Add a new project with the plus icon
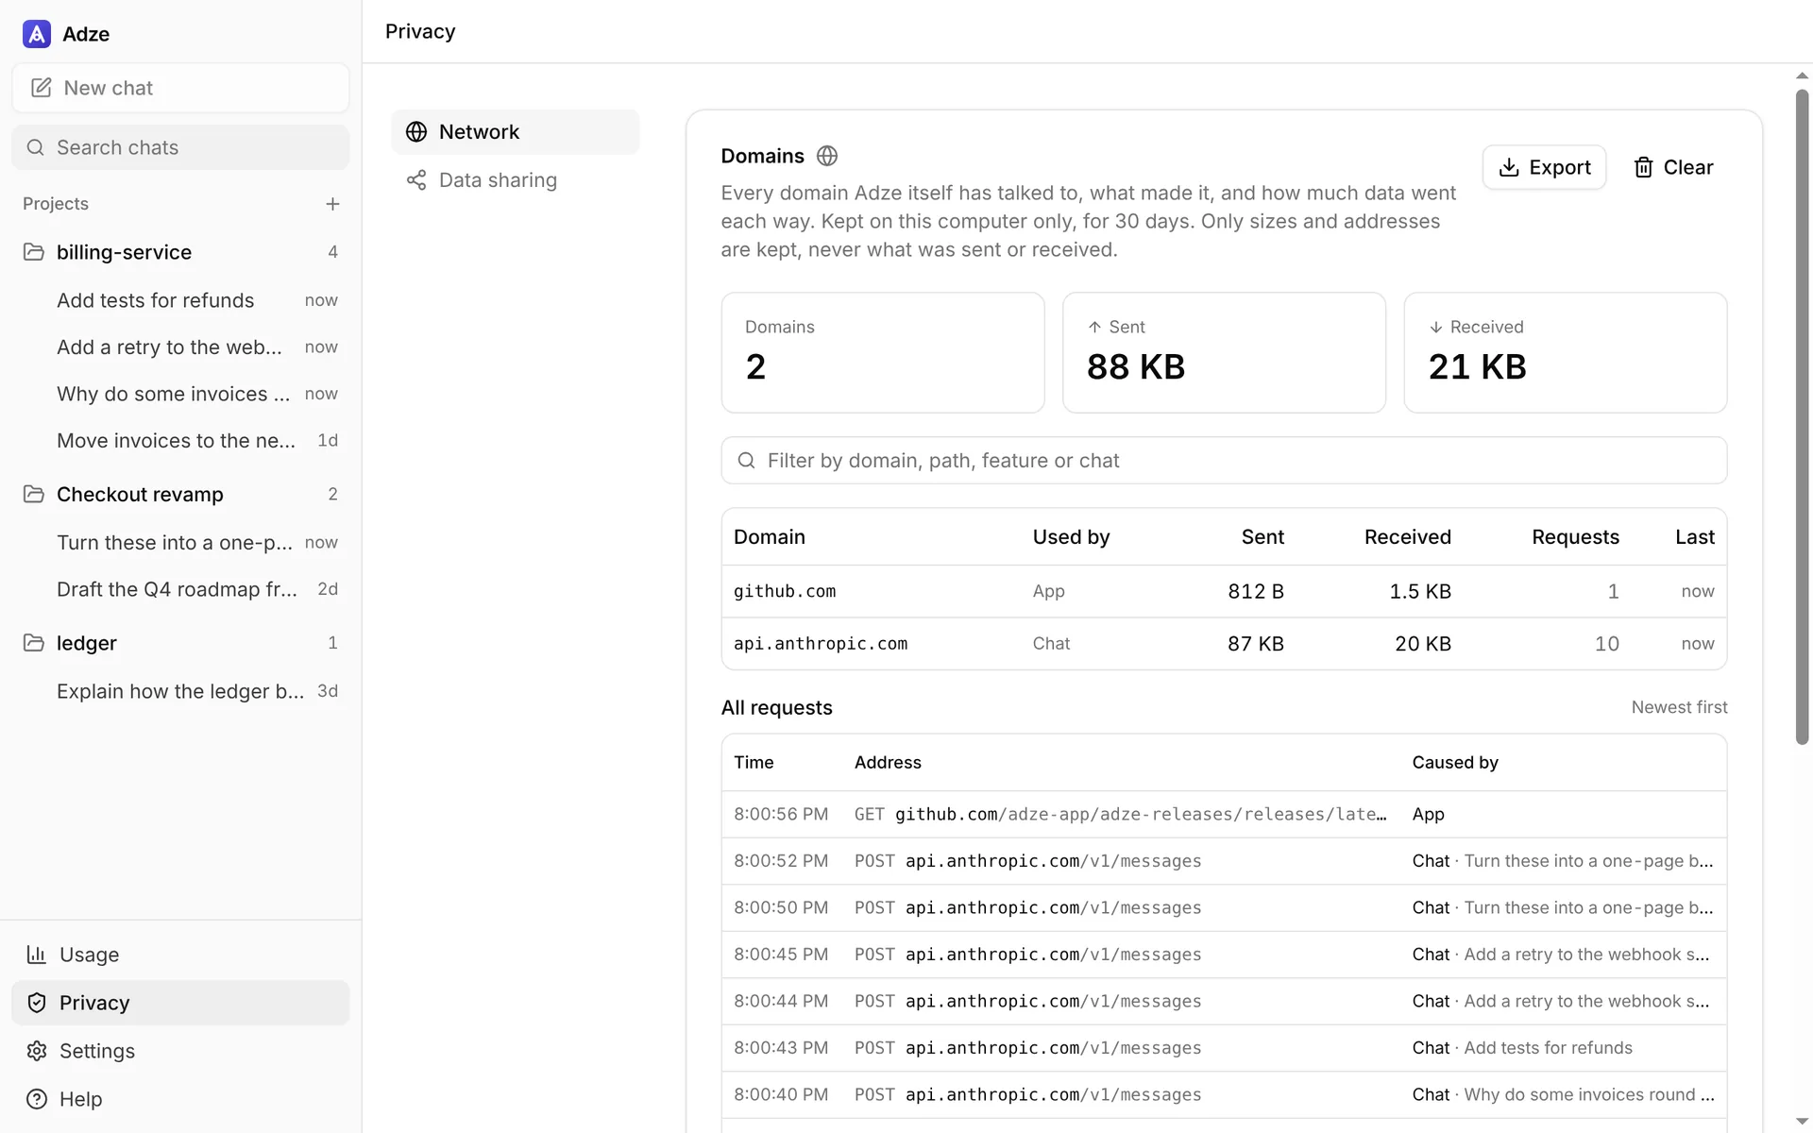Screen dimensions: 1813x1133 (x=332, y=204)
